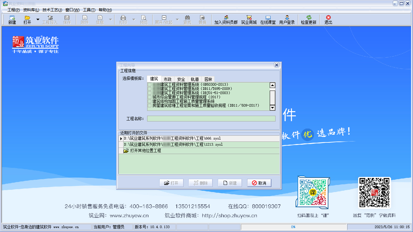Check for updates via 检查更新 icon
Image resolution: width=413 pixels, height=232 pixels.
coord(308,19)
